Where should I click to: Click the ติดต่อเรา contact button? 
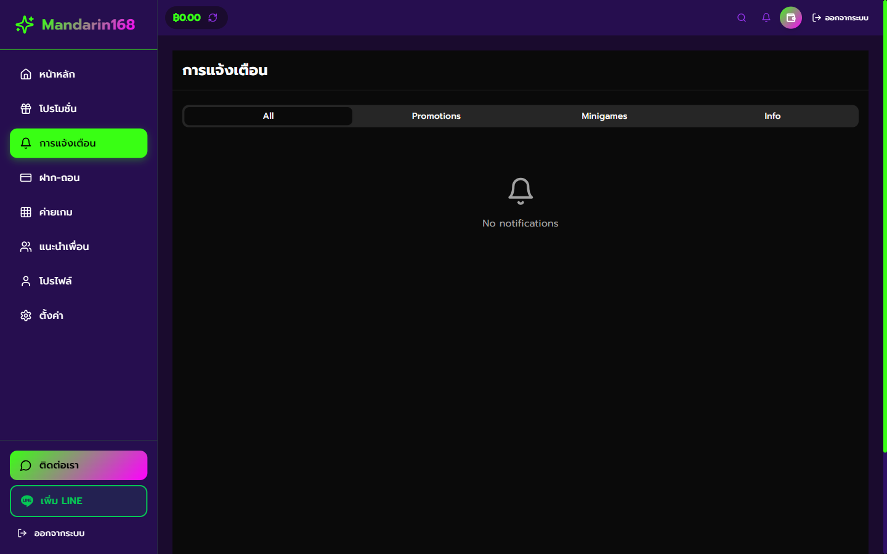pyautogui.click(x=79, y=465)
